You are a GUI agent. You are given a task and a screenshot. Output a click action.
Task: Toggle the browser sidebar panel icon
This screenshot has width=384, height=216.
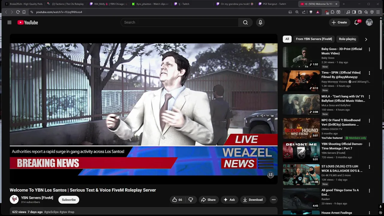[x=354, y=12]
